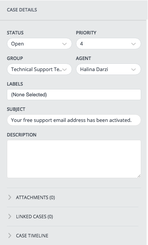
Task: Click the chevron arrow in Group dropdown
Action: 64,70
